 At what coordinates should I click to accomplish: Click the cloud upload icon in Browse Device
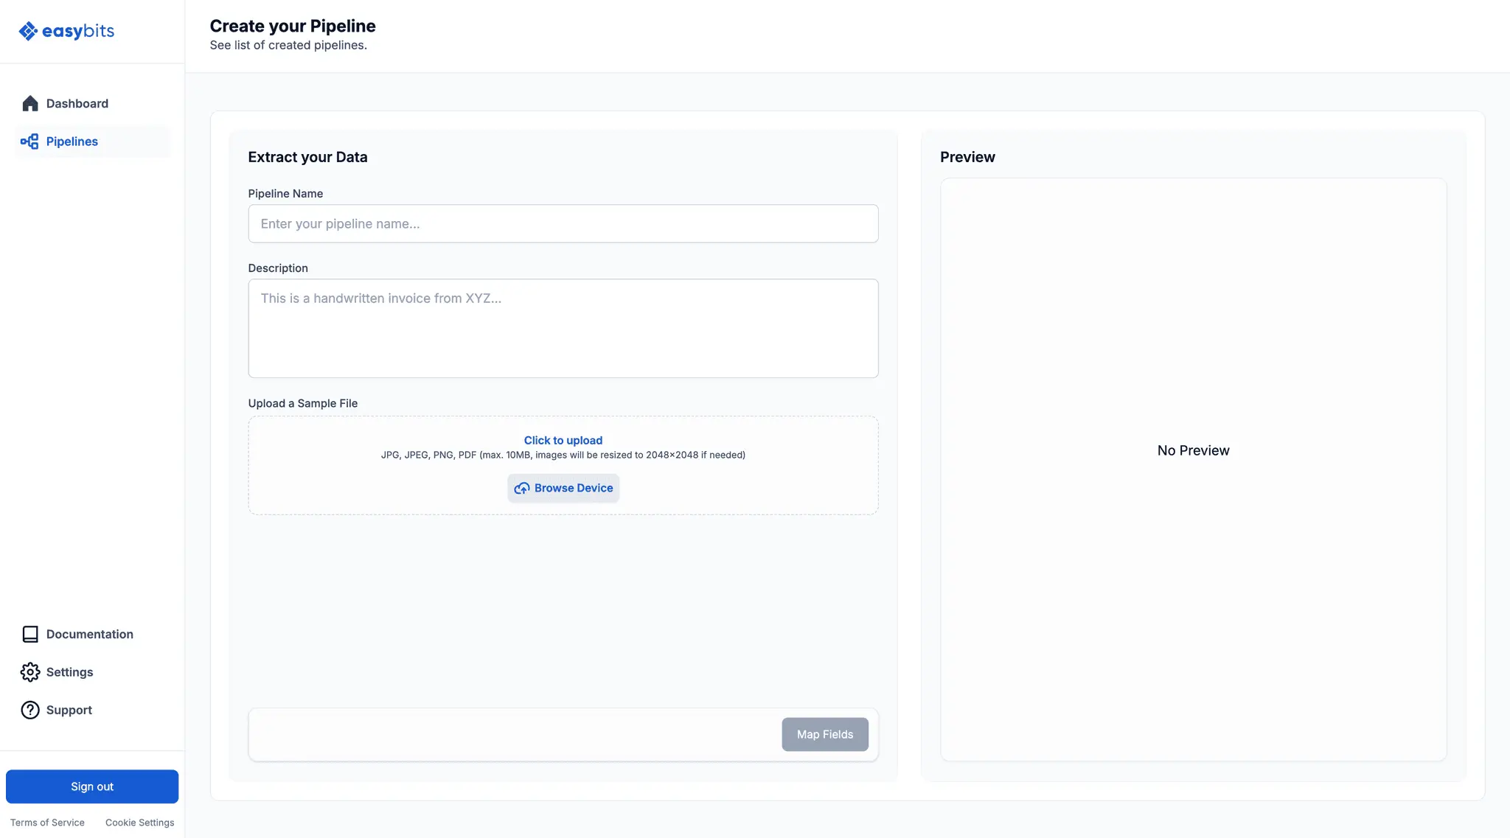[x=522, y=488]
